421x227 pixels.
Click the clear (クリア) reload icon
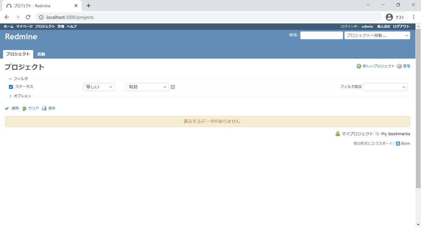(24, 108)
